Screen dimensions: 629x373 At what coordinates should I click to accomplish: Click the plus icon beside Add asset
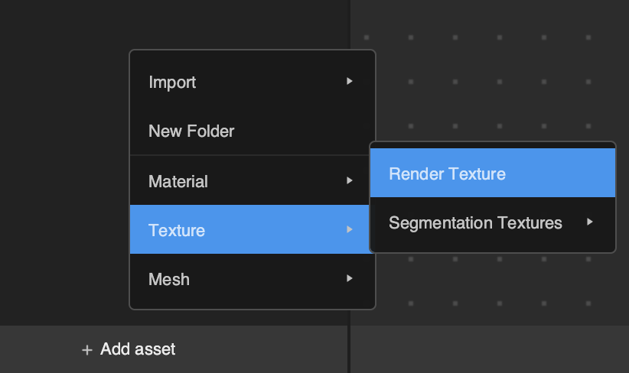pos(87,350)
